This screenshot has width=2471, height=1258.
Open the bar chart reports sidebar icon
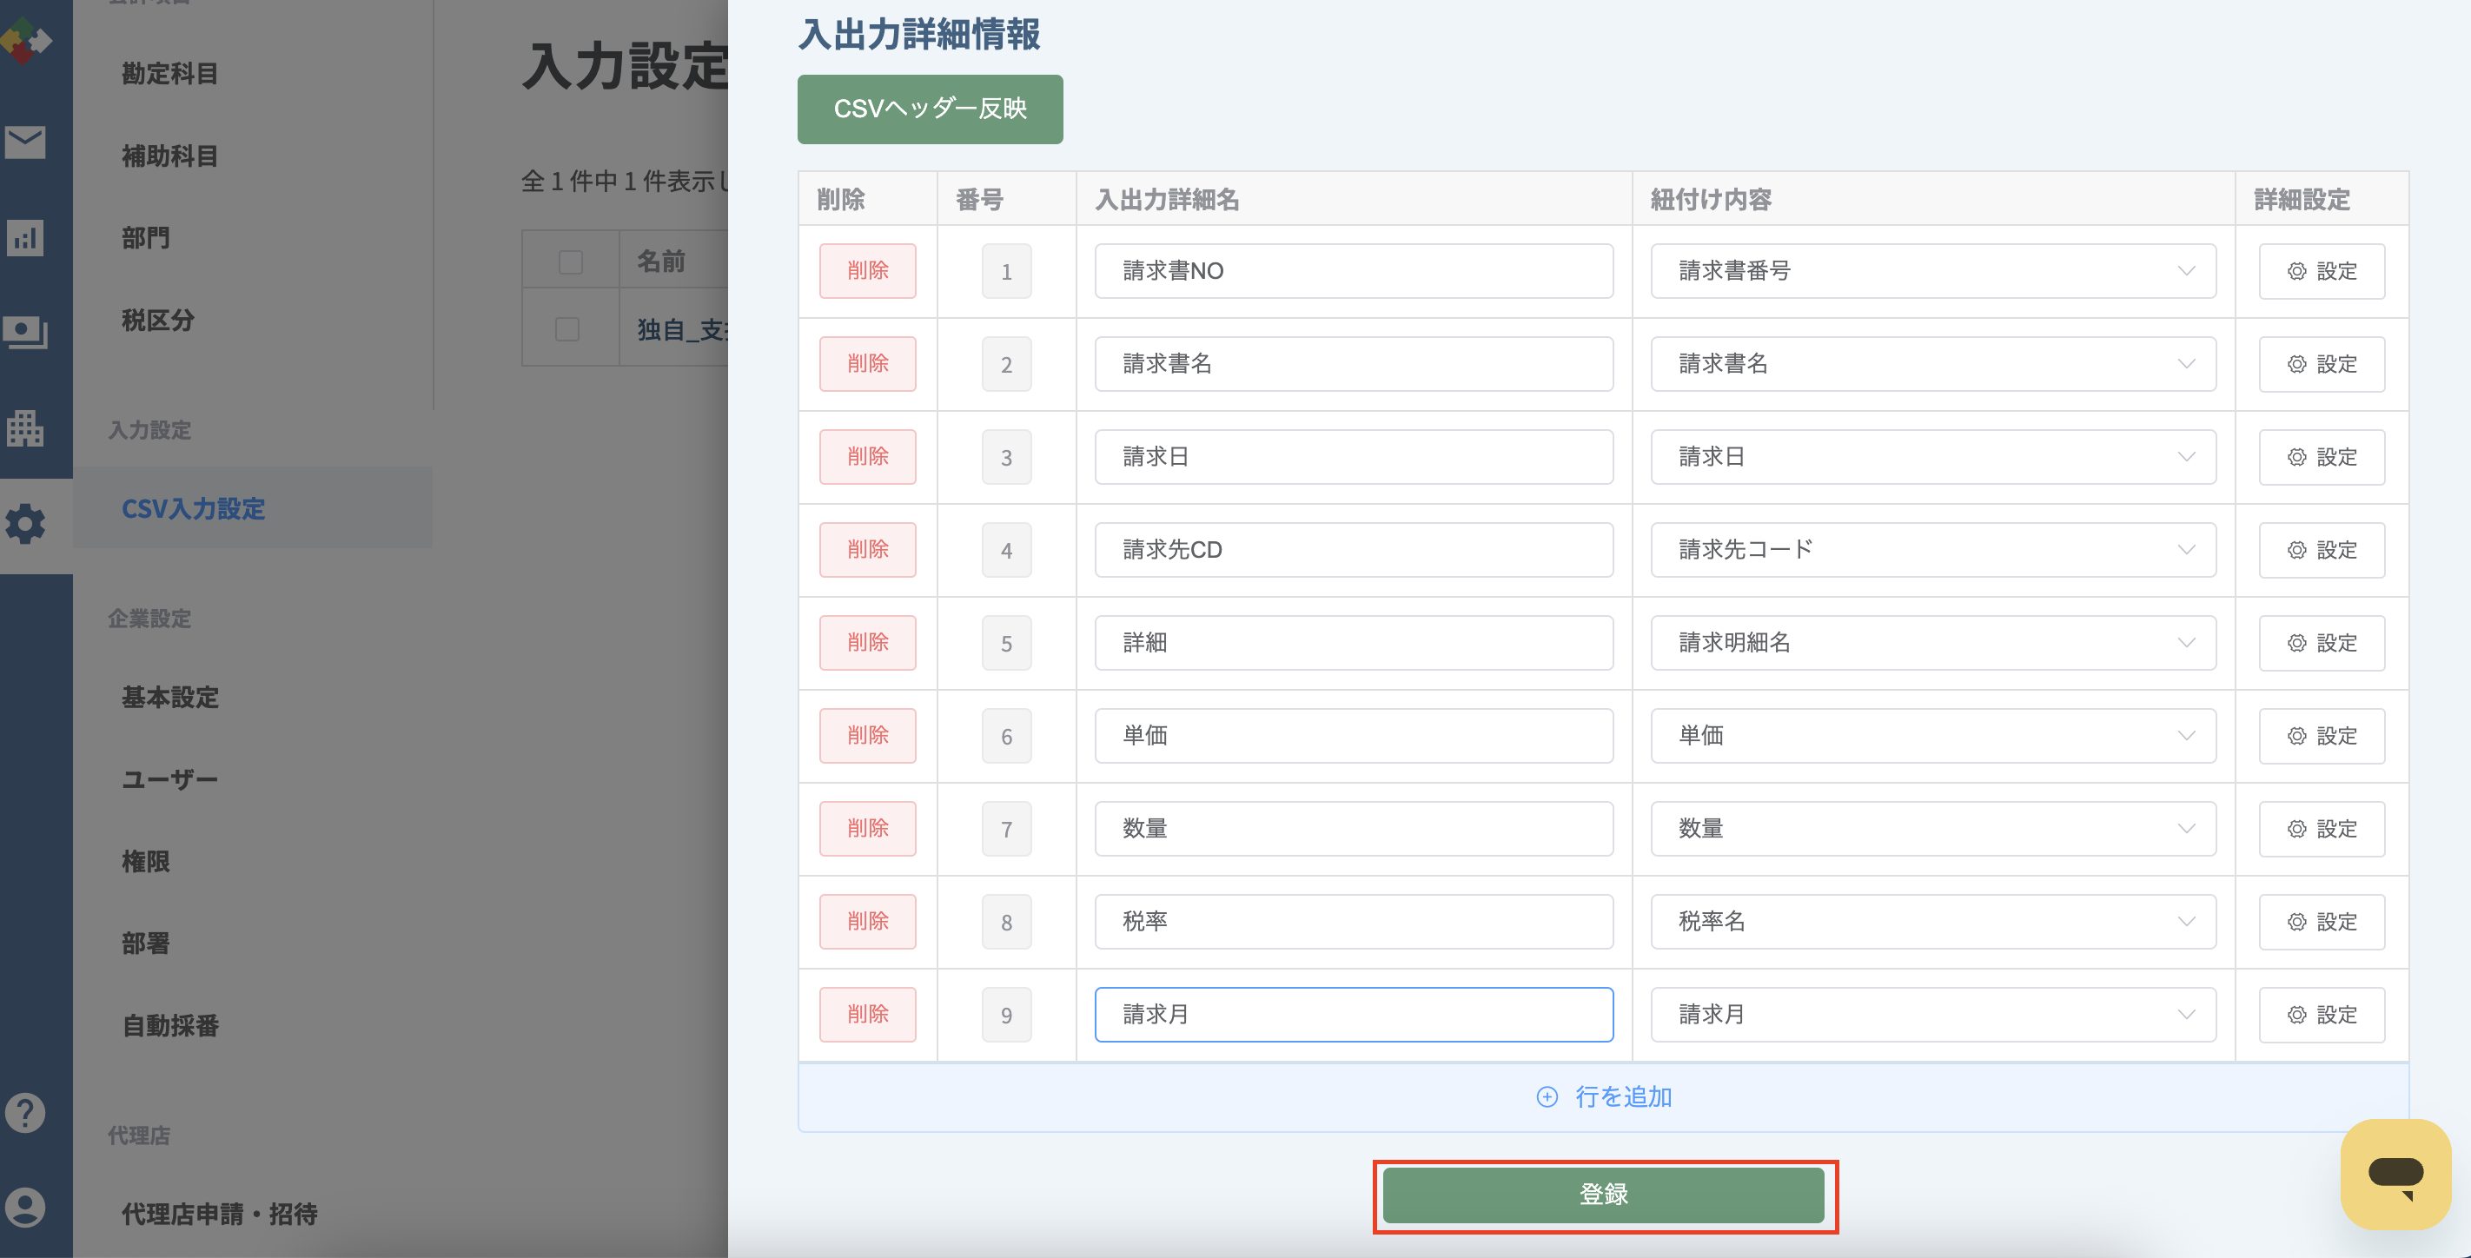pos(25,238)
